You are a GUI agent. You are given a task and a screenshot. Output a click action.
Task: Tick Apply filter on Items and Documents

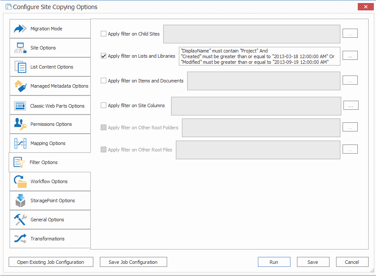point(103,81)
